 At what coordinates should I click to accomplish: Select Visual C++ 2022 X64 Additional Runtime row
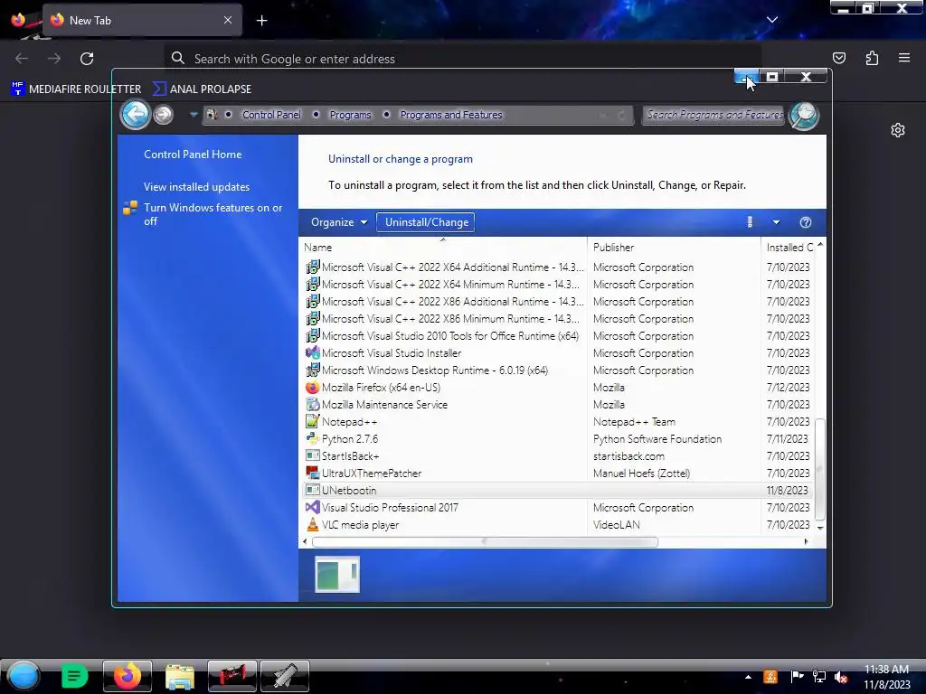pos(558,267)
